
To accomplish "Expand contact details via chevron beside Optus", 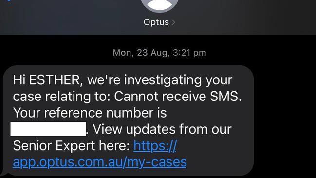I will click(x=173, y=22).
